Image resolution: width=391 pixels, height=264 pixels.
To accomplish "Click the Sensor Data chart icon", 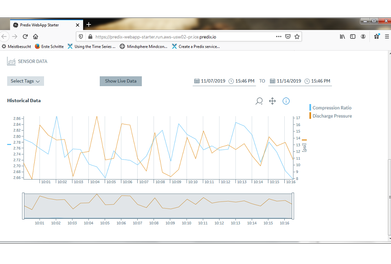I will 11,61.
